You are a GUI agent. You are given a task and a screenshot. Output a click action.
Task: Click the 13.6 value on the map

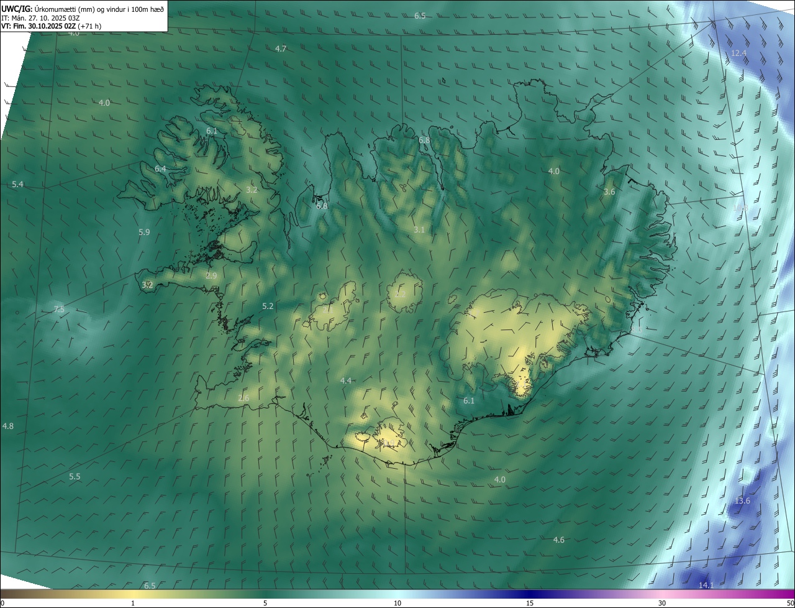[x=742, y=501]
